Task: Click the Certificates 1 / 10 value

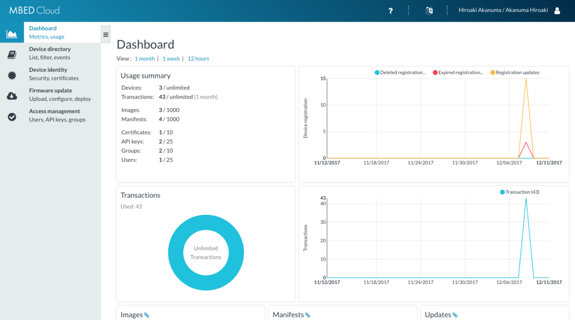Action: [166, 133]
